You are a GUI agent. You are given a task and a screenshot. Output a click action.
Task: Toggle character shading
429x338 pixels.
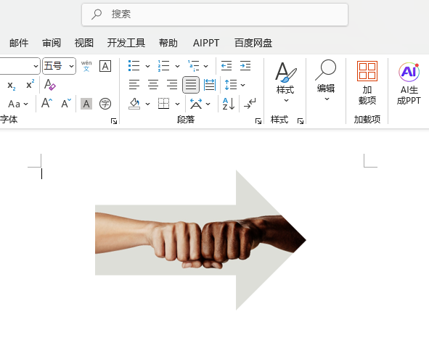coord(86,104)
